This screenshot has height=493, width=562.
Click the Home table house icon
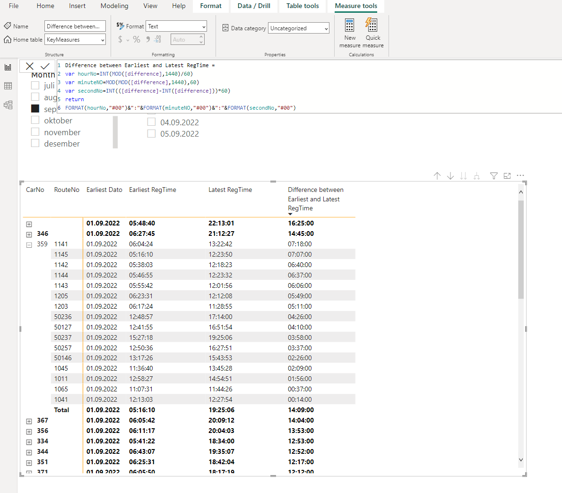[x=8, y=39]
